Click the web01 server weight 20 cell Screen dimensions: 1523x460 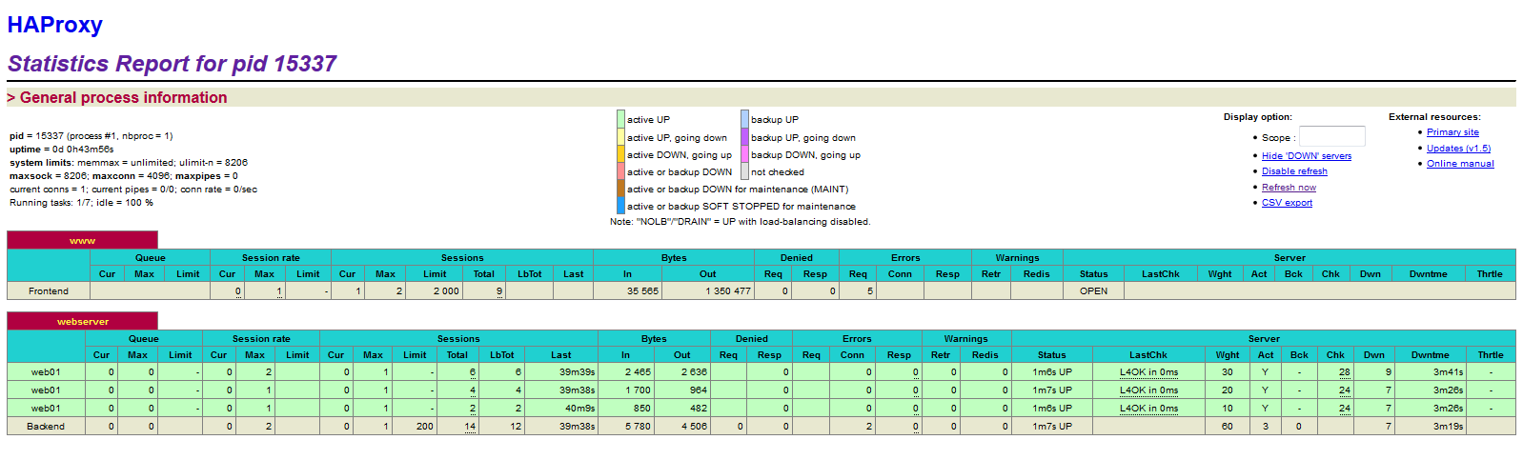[1227, 390]
